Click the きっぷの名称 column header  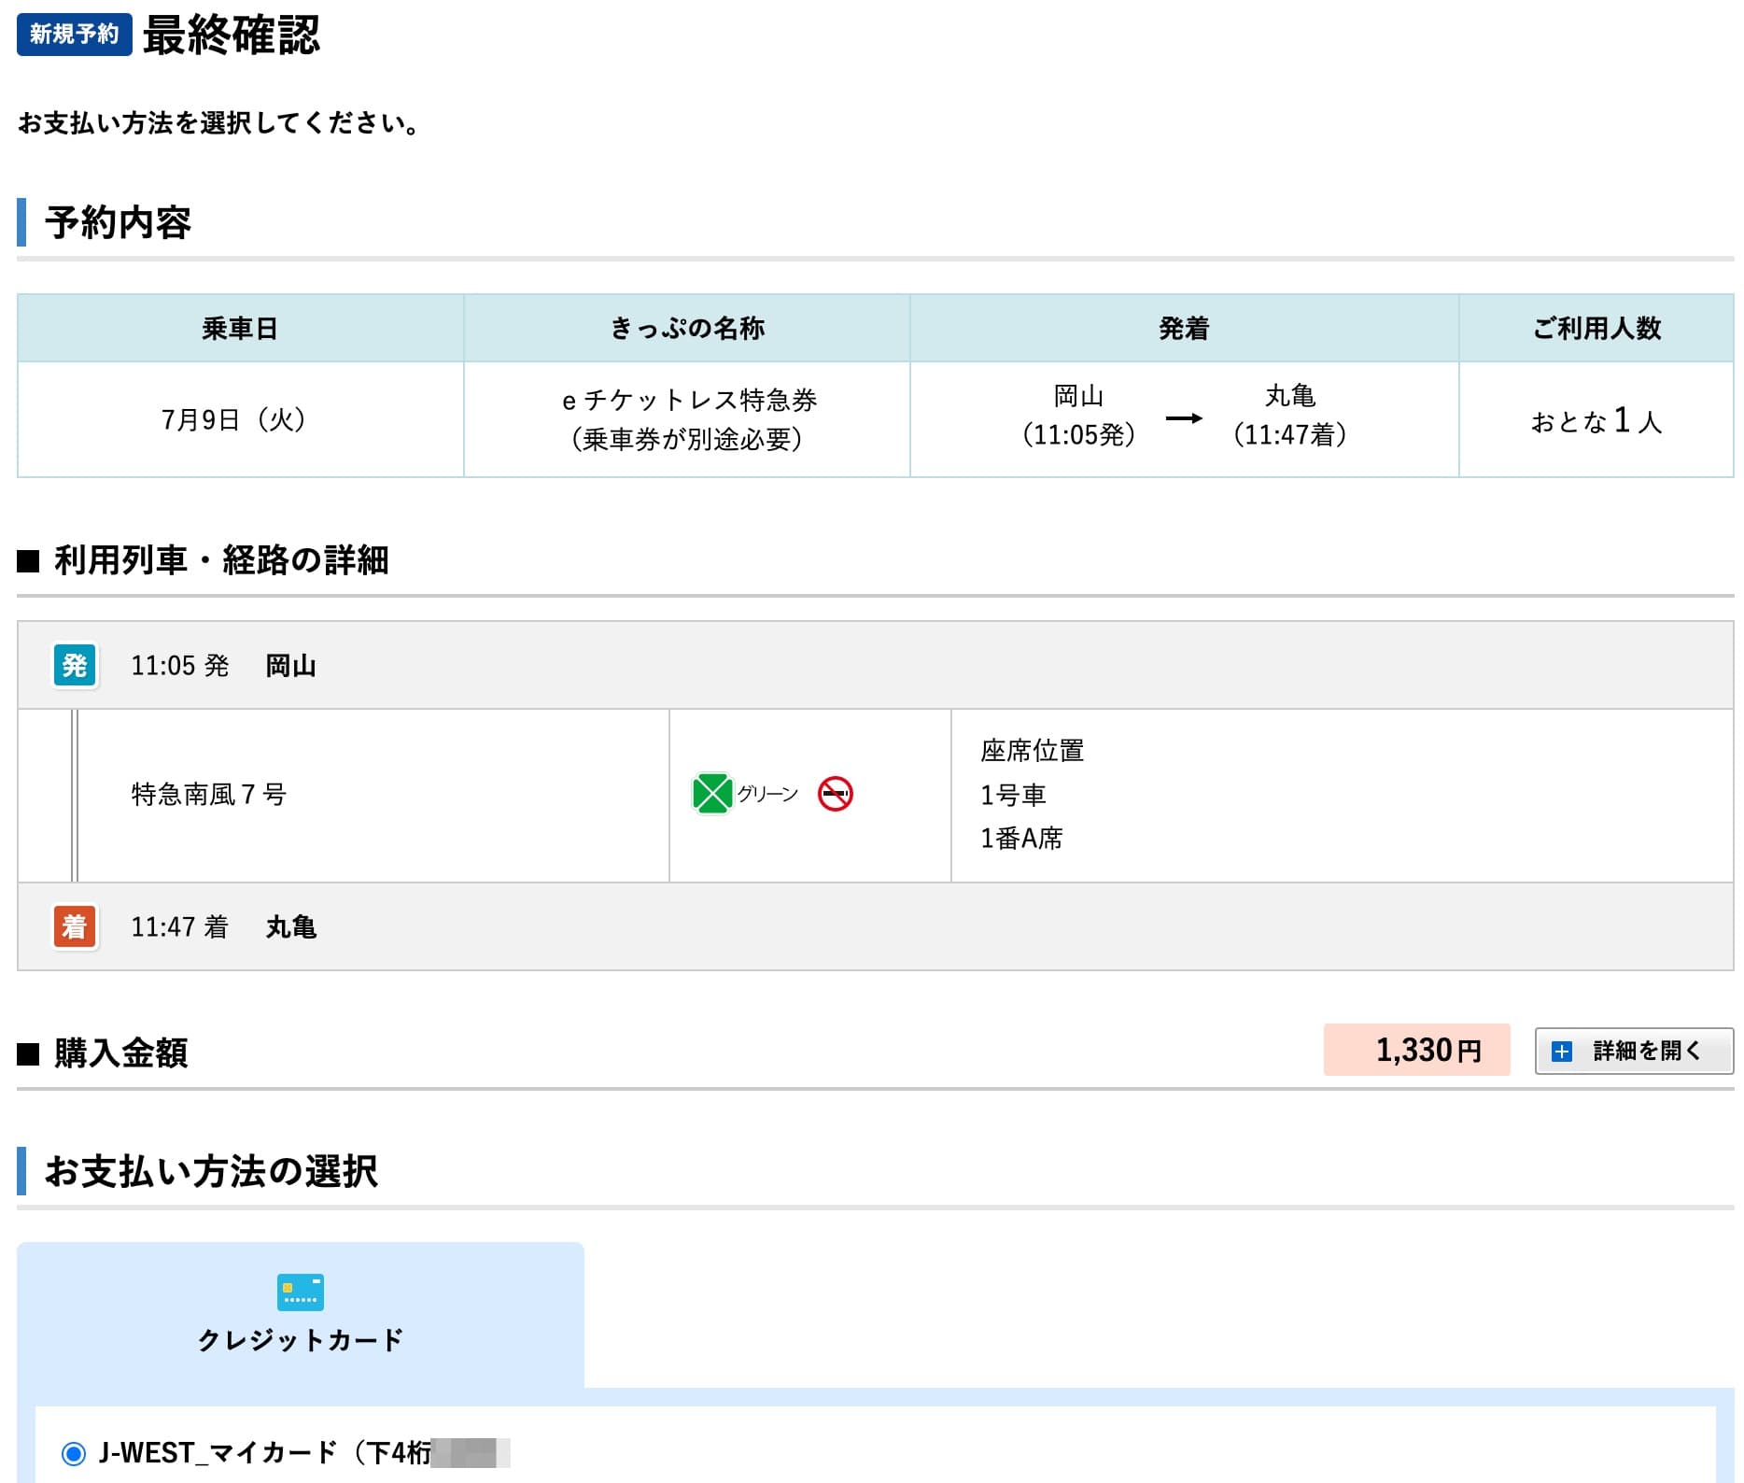(687, 329)
